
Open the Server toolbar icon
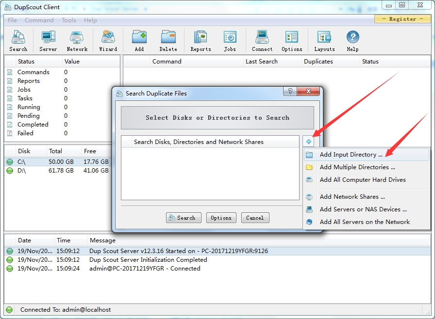click(x=48, y=41)
